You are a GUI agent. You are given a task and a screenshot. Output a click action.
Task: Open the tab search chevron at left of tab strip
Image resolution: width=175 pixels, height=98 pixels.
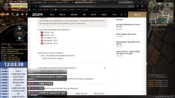tap(30, 2)
